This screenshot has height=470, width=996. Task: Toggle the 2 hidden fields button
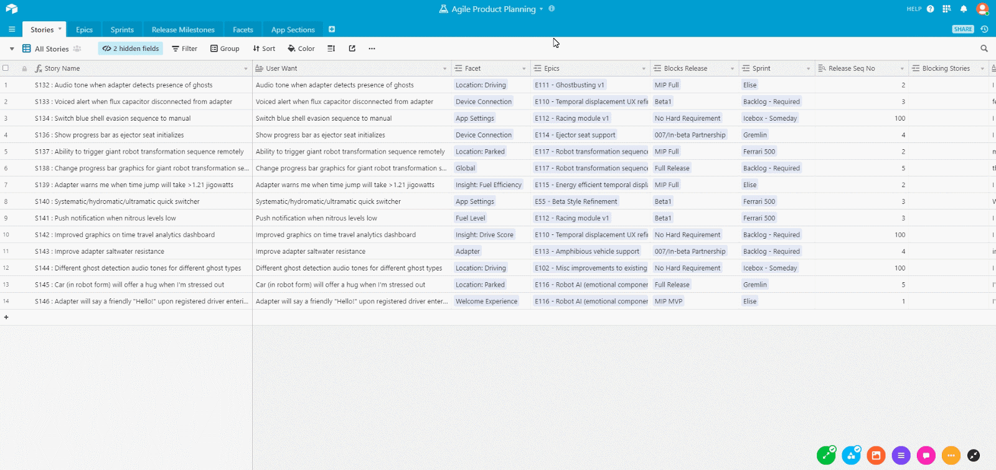click(131, 48)
